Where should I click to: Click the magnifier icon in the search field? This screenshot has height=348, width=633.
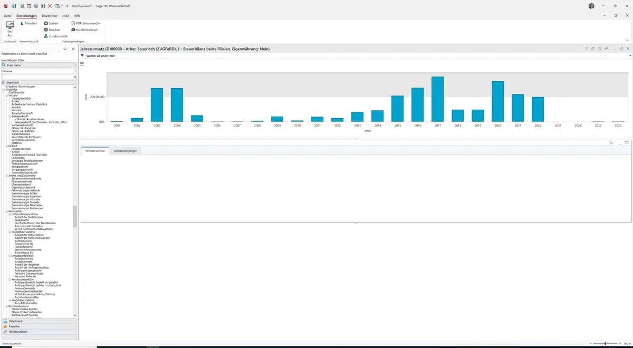coord(75,77)
